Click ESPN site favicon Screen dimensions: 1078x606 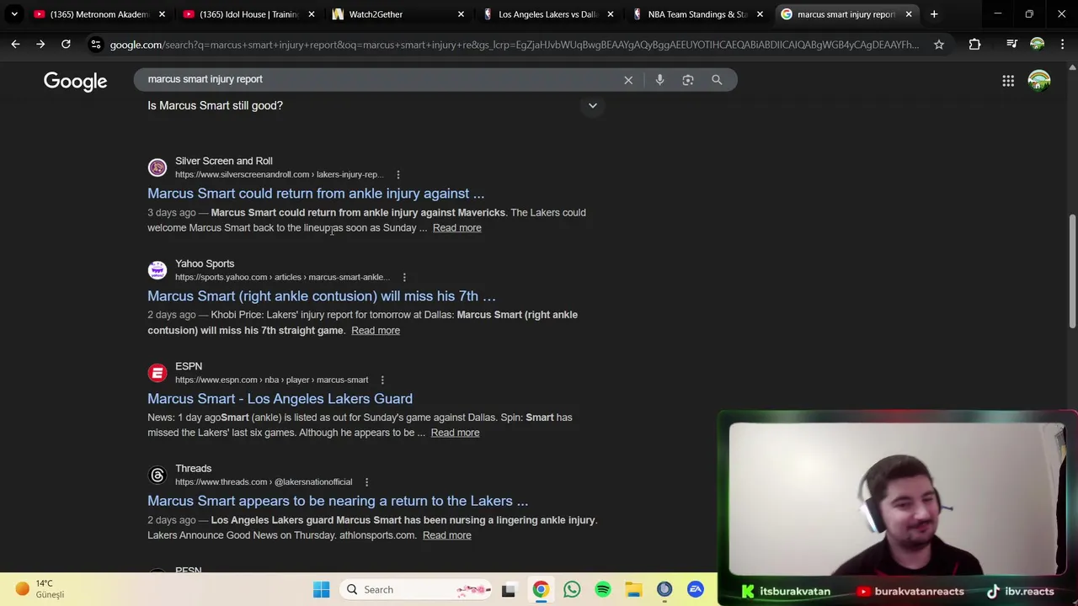(x=157, y=373)
